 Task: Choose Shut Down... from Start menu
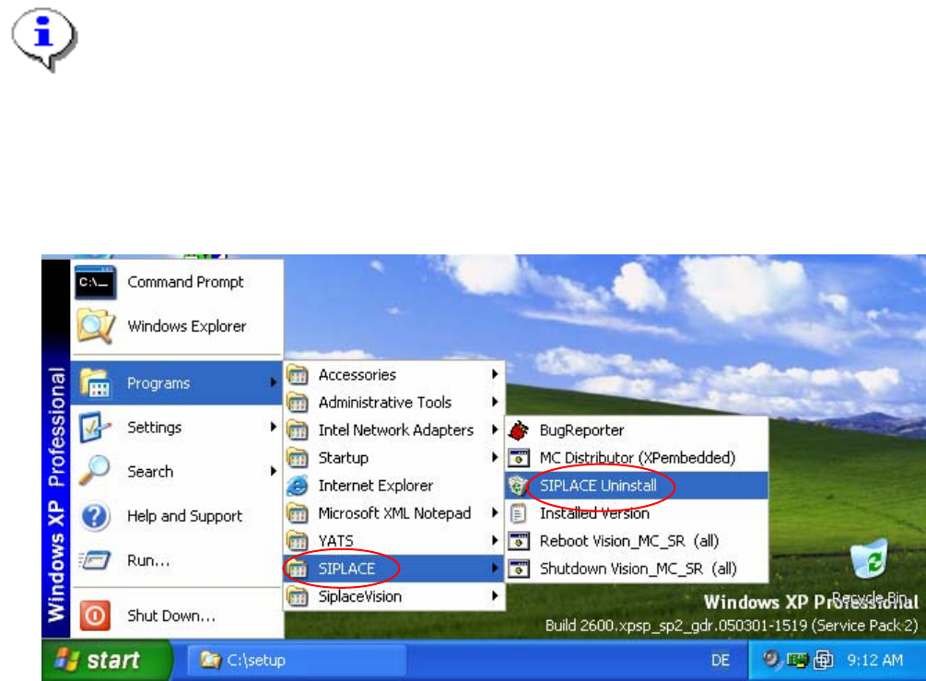pos(177,616)
